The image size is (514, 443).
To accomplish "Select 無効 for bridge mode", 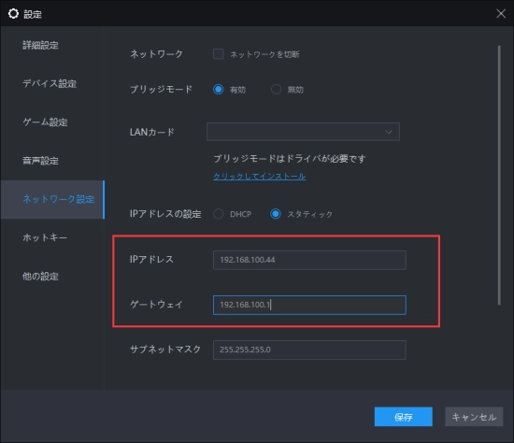I will pos(276,89).
